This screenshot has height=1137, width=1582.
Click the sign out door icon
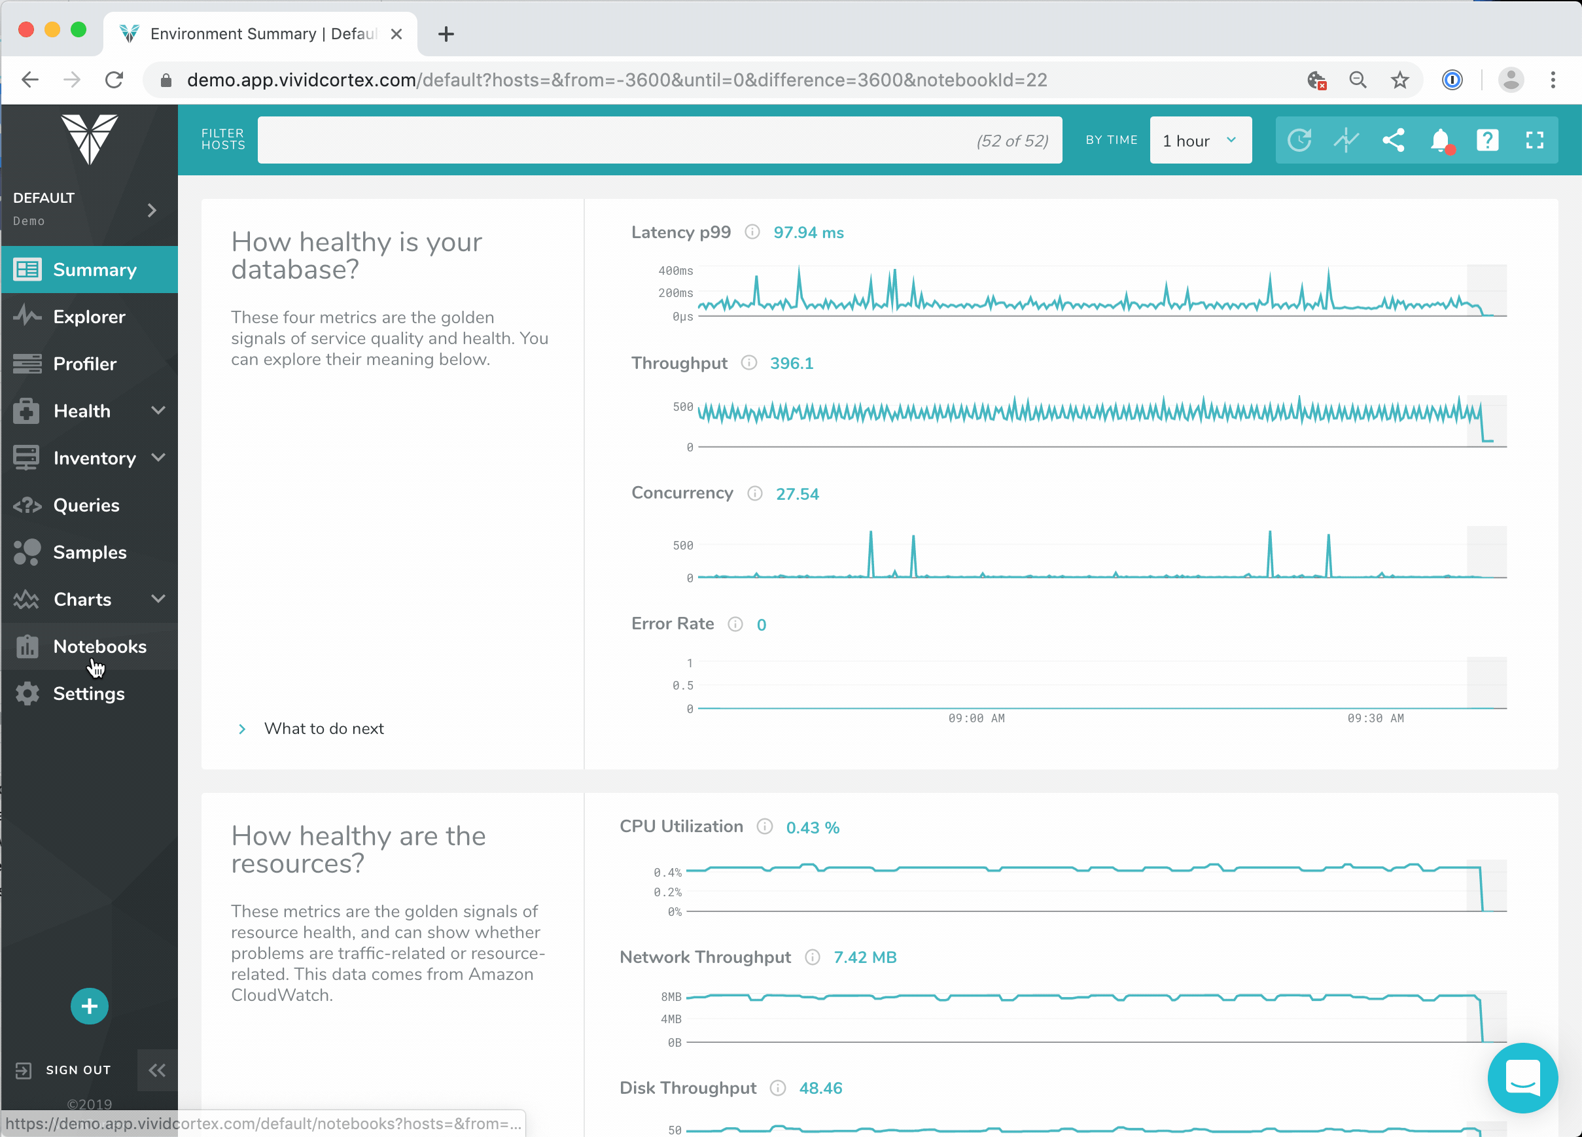coord(24,1070)
